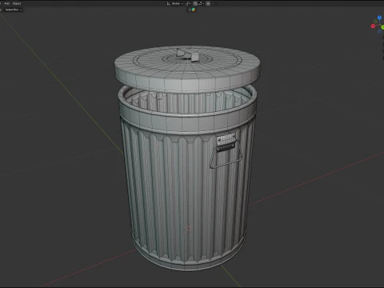
Task: Click the blue Z axis gizmo circle
Action: (x=379, y=18)
